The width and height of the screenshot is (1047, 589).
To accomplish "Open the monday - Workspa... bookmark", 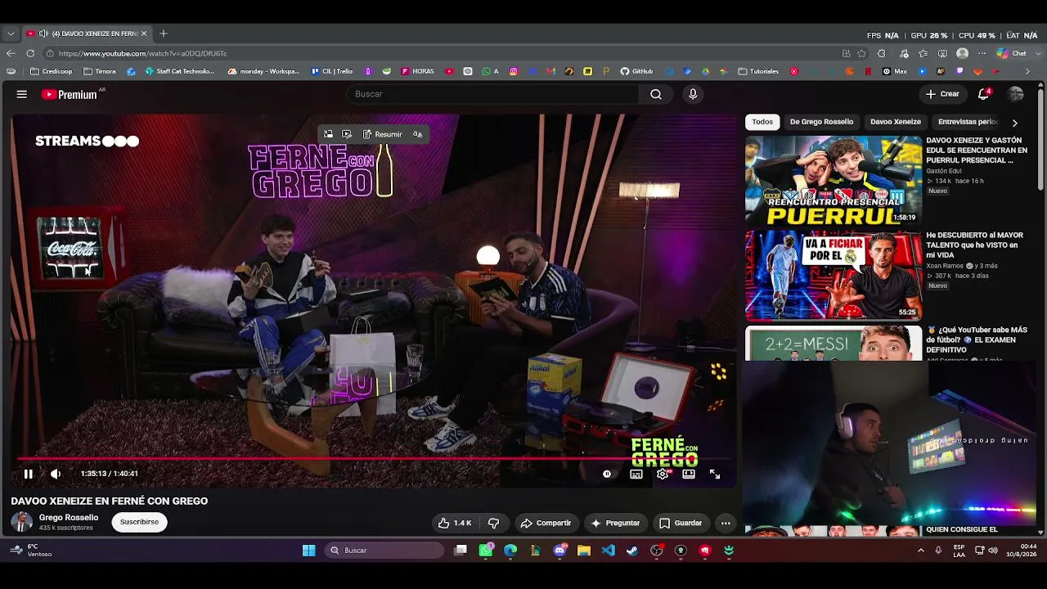I will click(264, 71).
